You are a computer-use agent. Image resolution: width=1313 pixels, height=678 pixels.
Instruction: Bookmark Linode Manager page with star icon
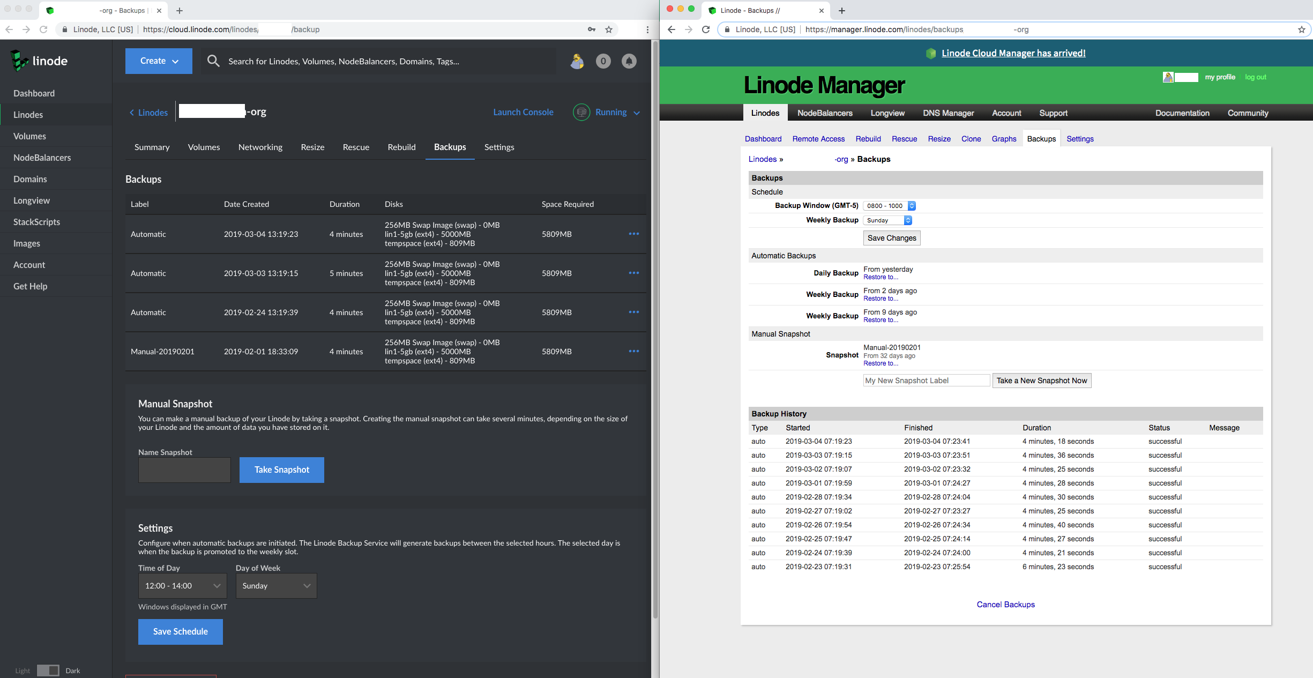coord(1302,29)
